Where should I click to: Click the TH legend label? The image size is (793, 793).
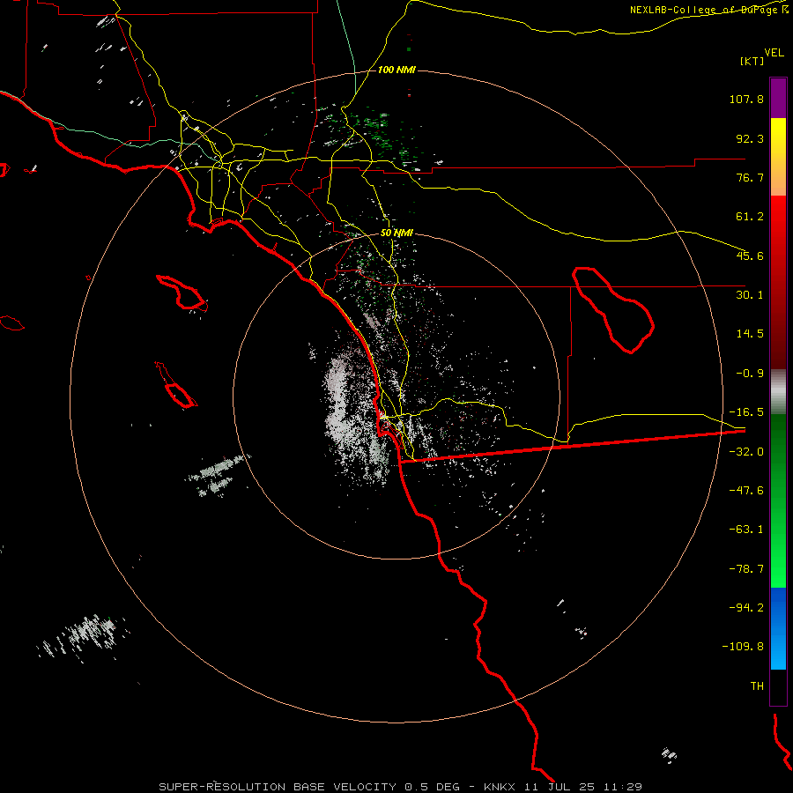[757, 686]
